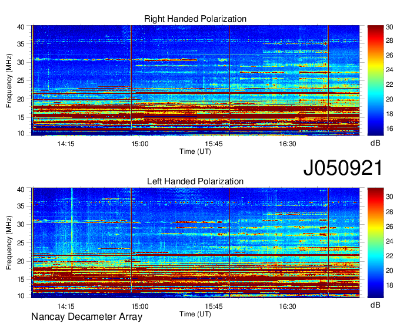400x324 pixels.
Task: Click 16:30 time tick of Left Handed plot
Action: pos(288,306)
